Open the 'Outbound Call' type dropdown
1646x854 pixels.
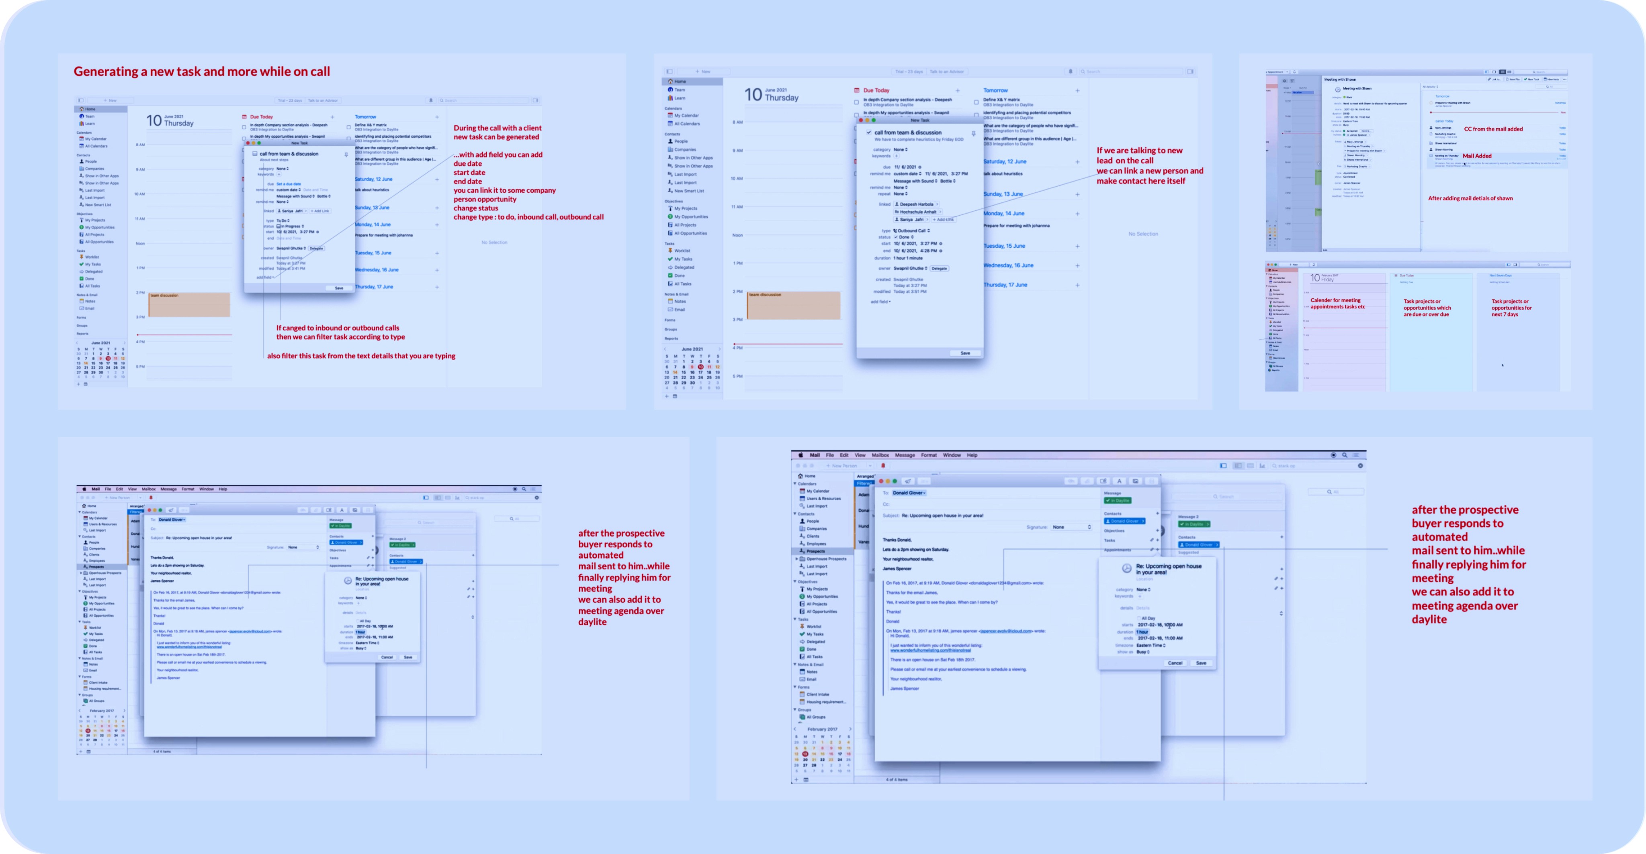click(913, 230)
